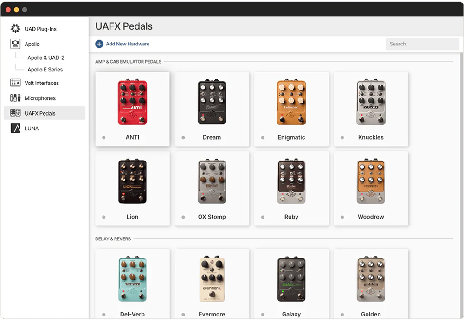Select the Volt Interfaces icon
Image resolution: width=464 pixels, height=322 pixels.
(x=15, y=83)
